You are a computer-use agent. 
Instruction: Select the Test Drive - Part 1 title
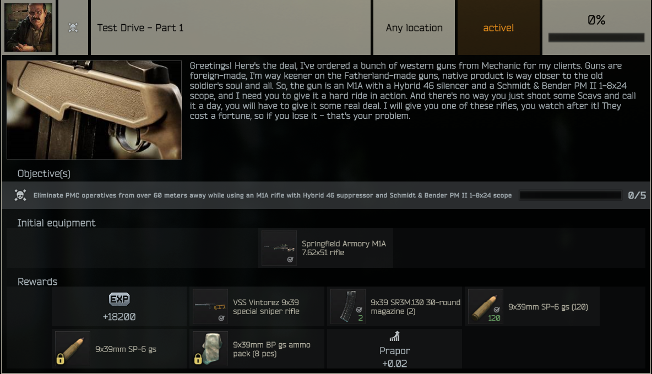tap(140, 28)
